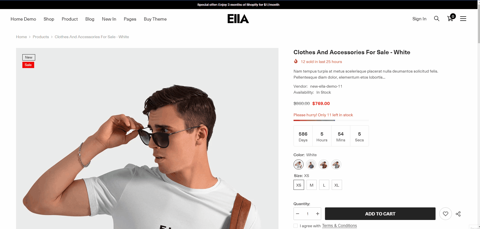Increase quantity with plus button
480x229 pixels.
[x=318, y=214]
